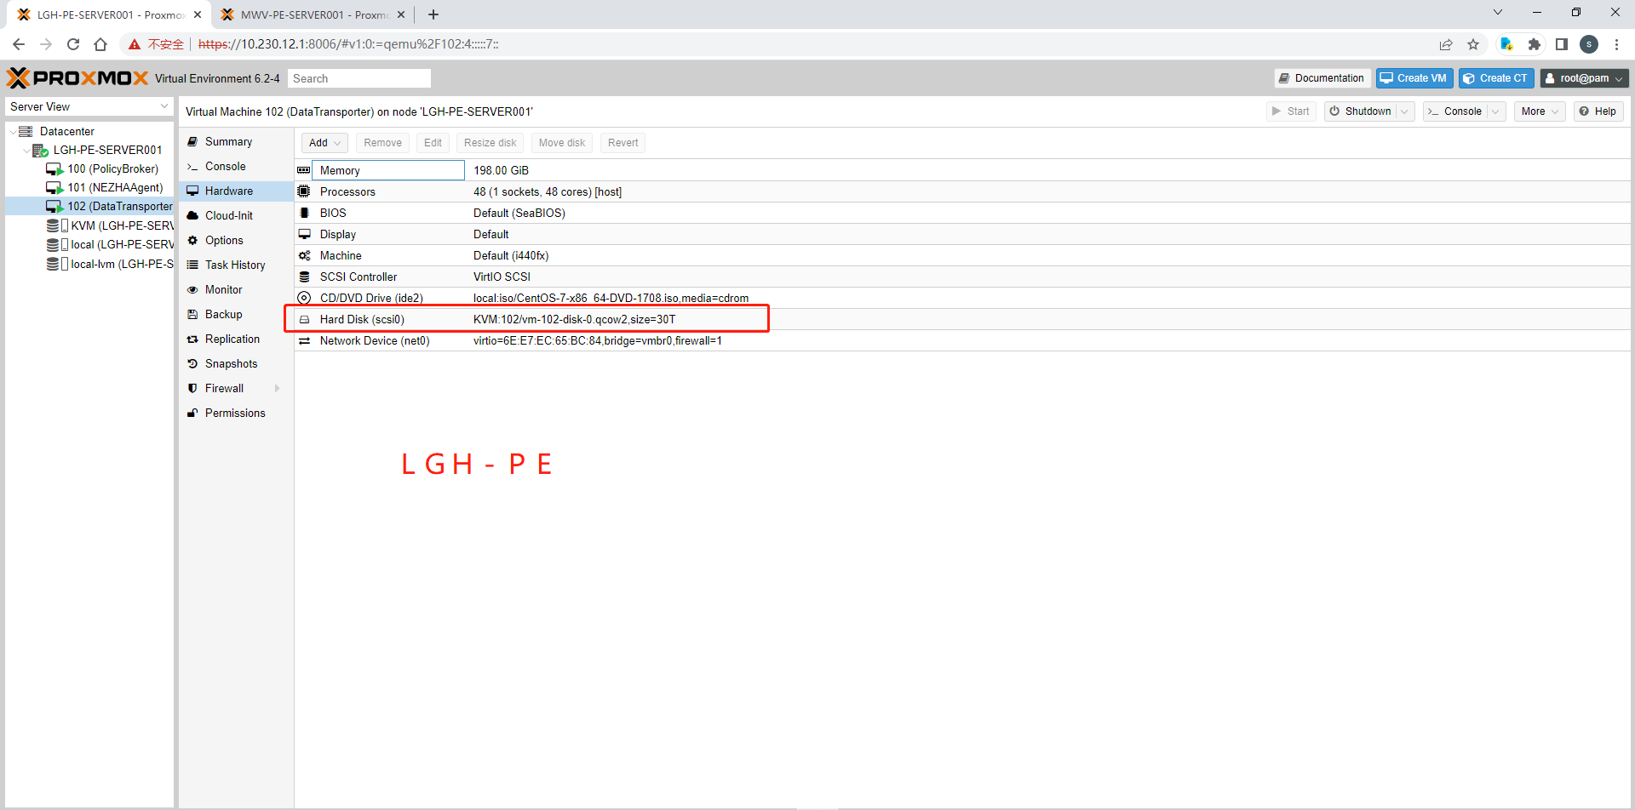Click the Backup floppy icon
Screen dimensions: 1635x810
pyautogui.click(x=192, y=314)
